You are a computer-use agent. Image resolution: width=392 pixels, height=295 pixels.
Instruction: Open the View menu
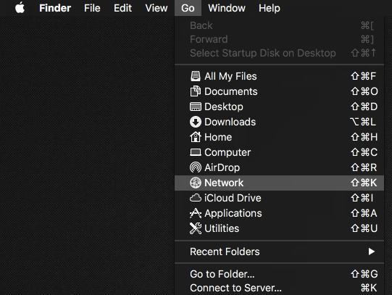[157, 8]
